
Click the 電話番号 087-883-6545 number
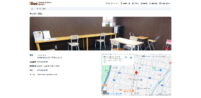tap(42, 62)
